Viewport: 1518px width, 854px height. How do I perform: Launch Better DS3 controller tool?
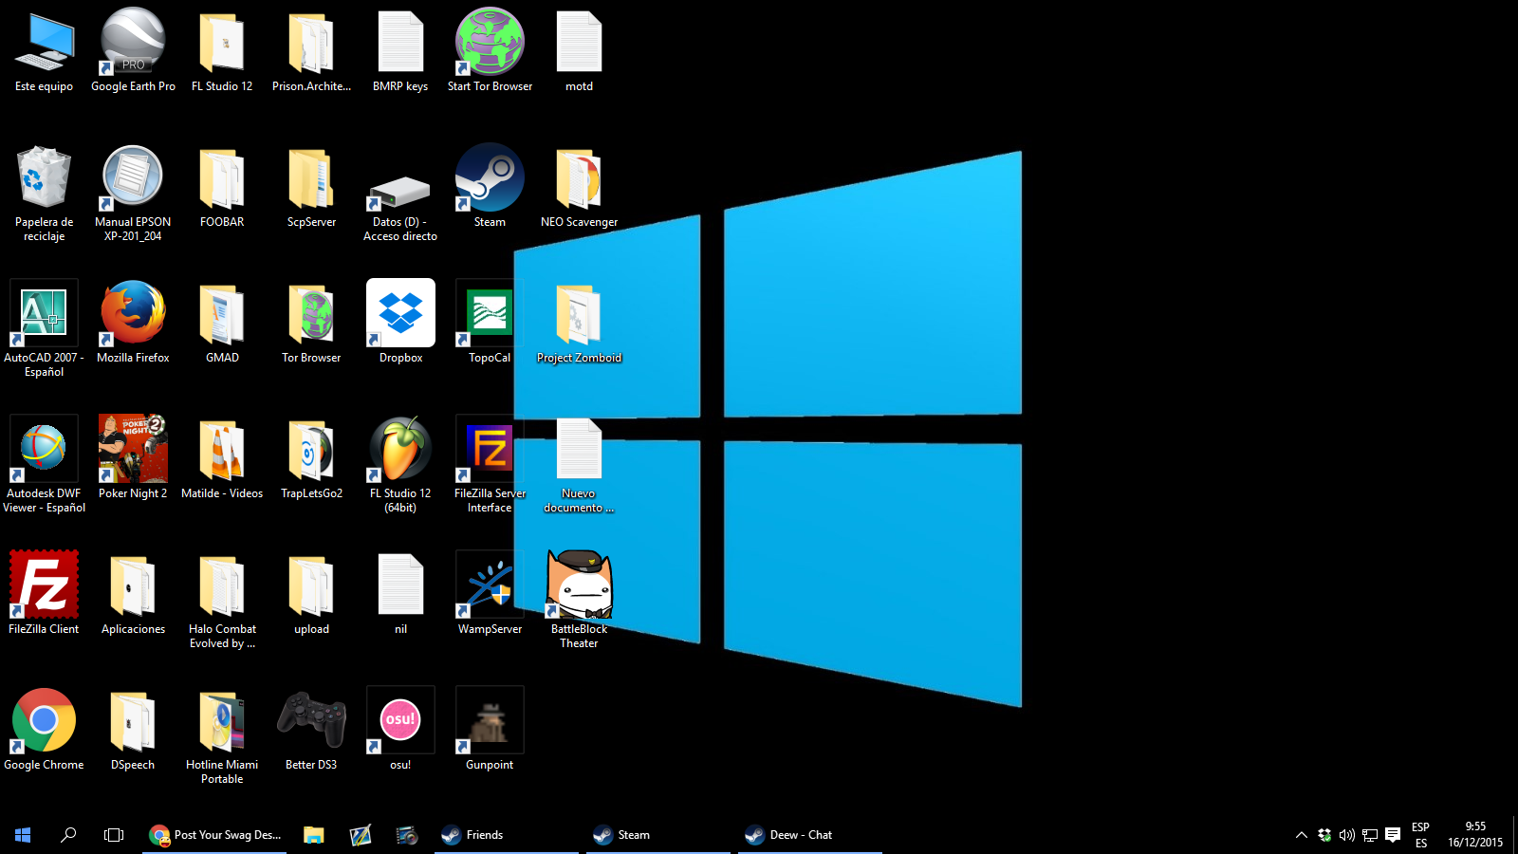tap(311, 730)
